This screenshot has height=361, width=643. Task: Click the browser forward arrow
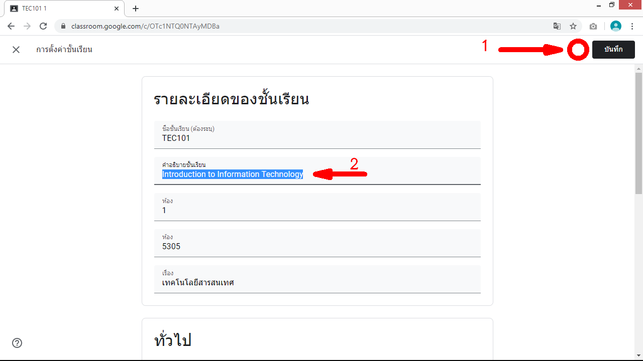27,26
